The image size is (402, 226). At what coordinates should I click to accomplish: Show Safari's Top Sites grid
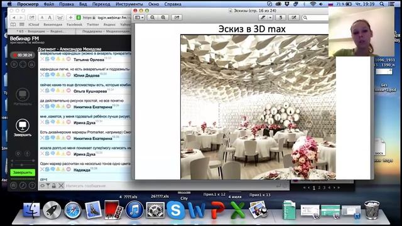point(22,24)
